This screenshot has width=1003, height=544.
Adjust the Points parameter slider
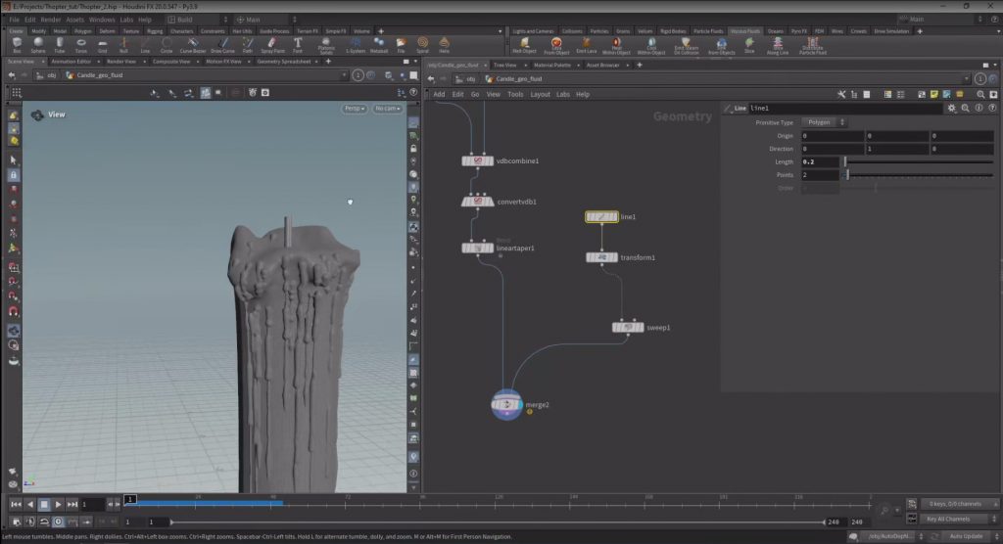[x=919, y=174]
